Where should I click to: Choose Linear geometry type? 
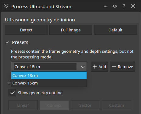23,105
